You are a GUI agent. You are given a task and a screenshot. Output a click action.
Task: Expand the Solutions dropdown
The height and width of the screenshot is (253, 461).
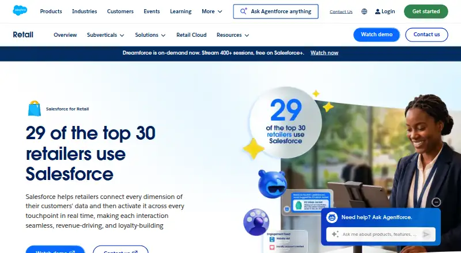pos(163,35)
